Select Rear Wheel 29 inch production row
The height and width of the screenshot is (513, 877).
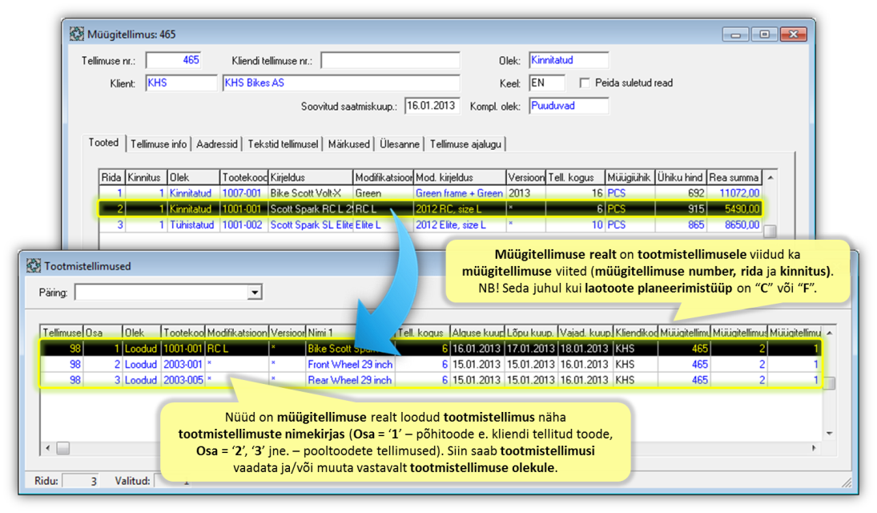tap(431, 380)
